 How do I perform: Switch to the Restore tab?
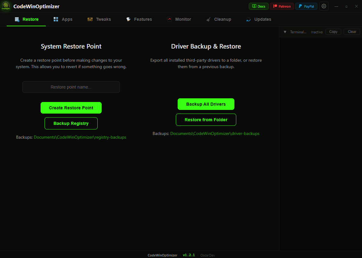click(x=26, y=20)
